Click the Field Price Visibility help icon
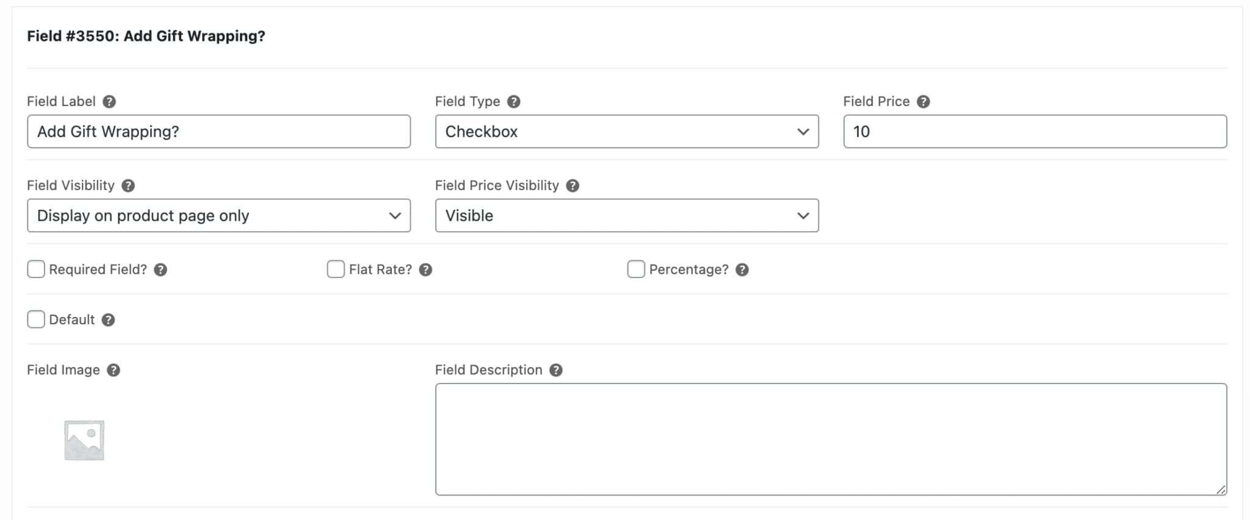Image resolution: width=1250 pixels, height=520 pixels. pyautogui.click(x=573, y=186)
